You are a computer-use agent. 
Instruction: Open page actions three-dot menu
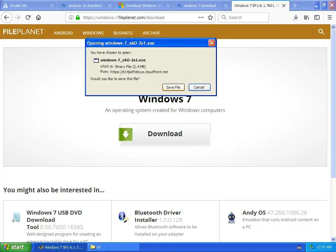(201, 17)
